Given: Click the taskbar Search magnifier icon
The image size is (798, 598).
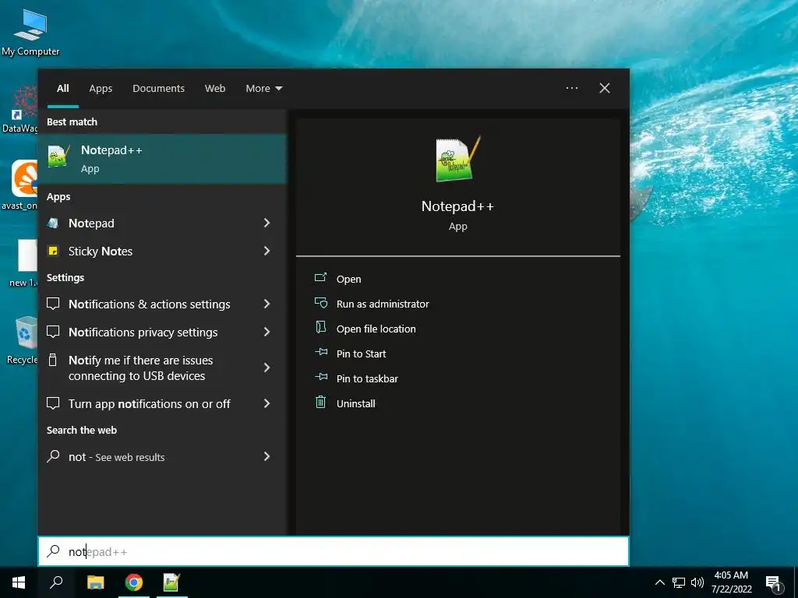Looking at the screenshot, I should 56,582.
